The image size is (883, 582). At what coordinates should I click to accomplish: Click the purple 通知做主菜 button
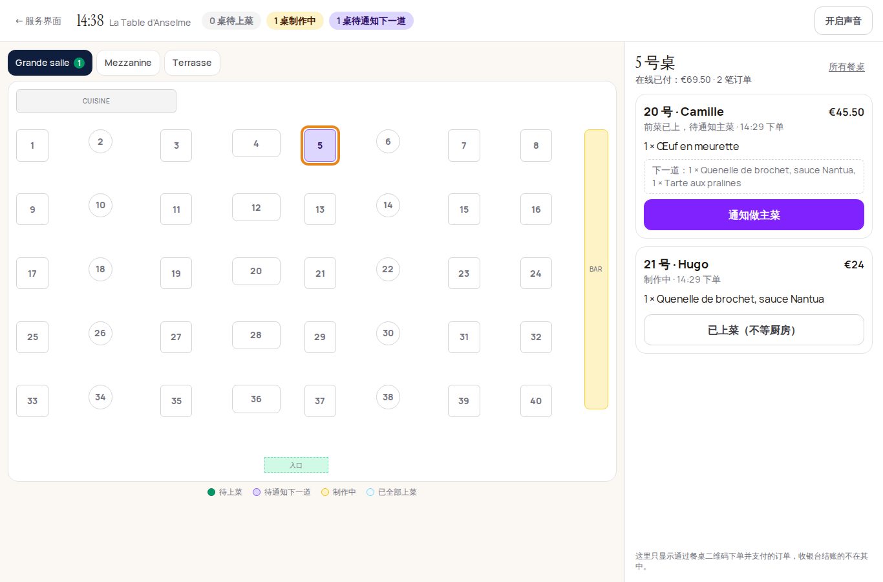(x=754, y=215)
